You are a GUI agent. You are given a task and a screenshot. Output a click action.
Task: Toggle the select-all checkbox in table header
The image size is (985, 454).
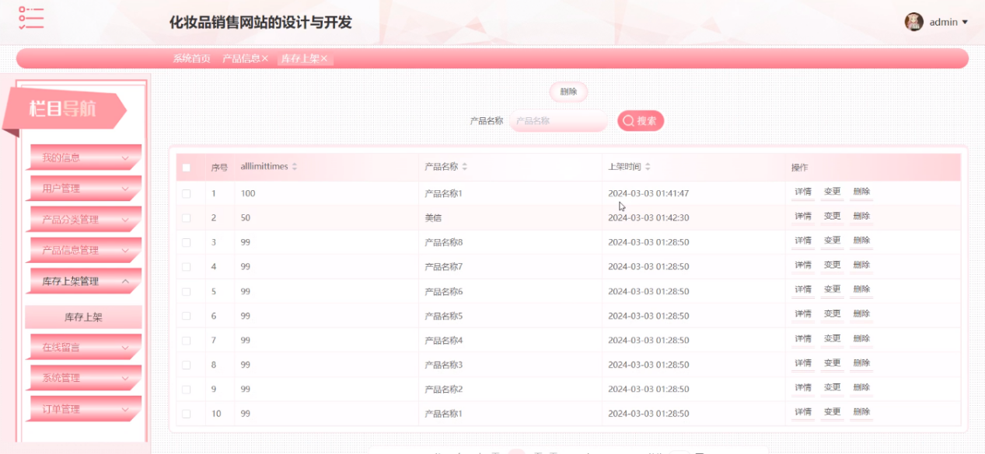point(186,168)
